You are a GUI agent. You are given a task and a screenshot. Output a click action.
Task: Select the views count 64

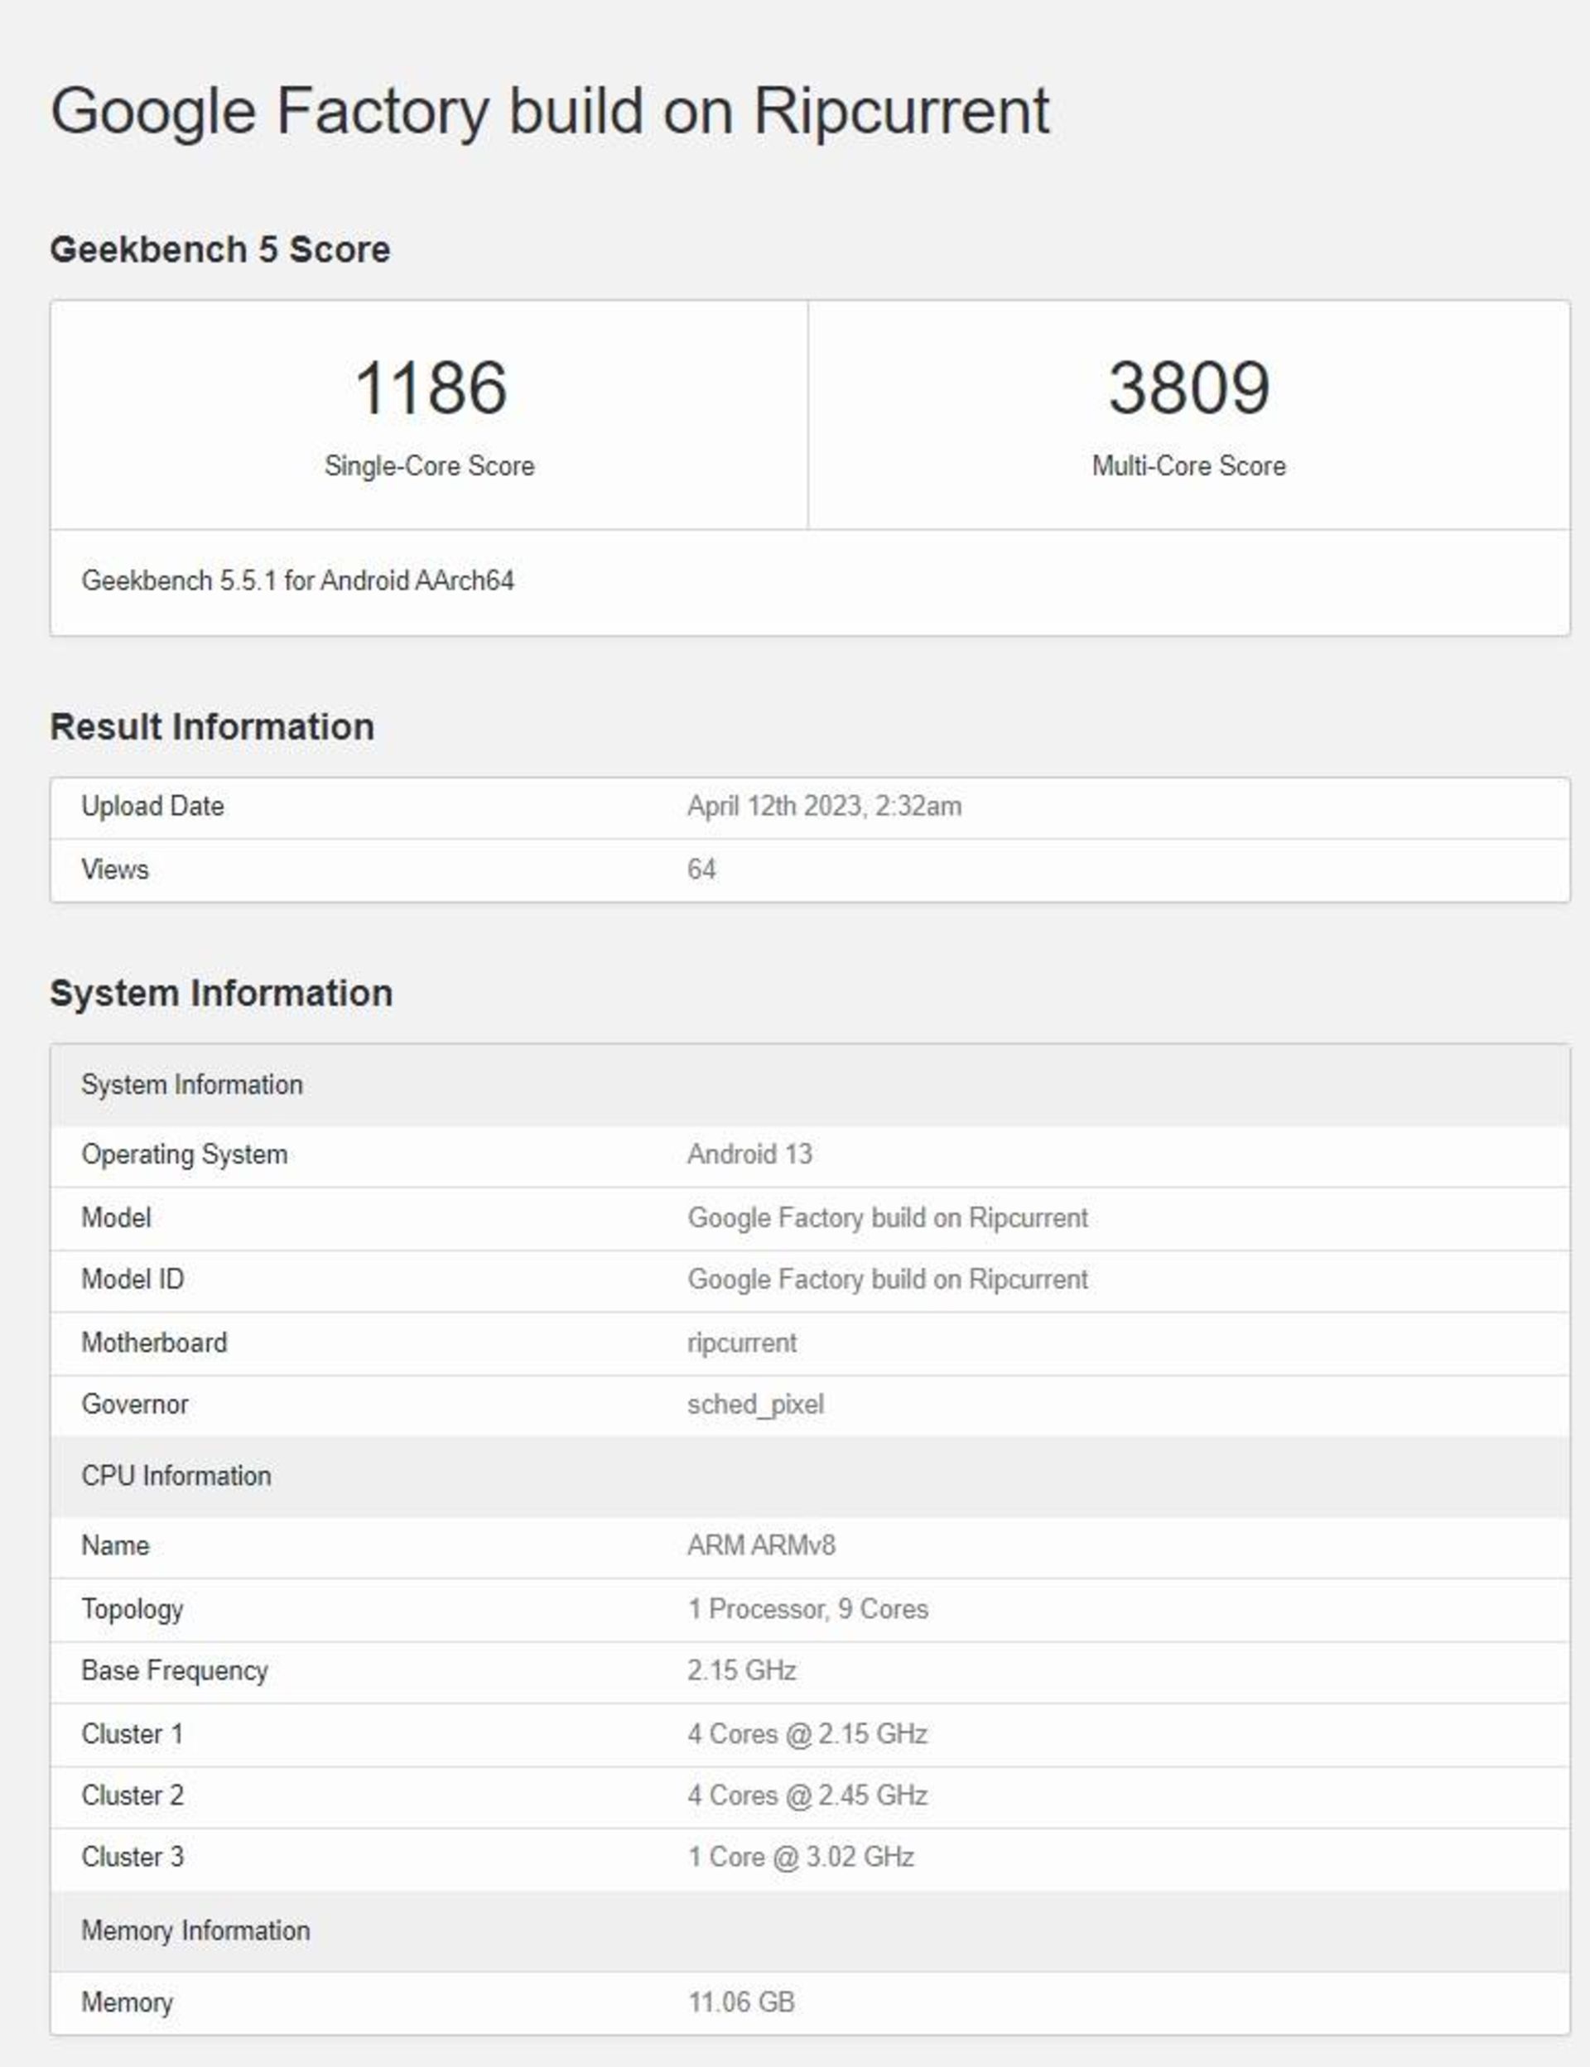click(x=701, y=869)
